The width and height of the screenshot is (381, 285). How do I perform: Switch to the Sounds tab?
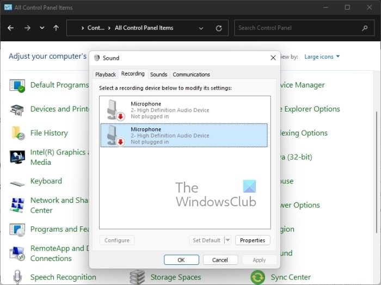[x=158, y=75]
